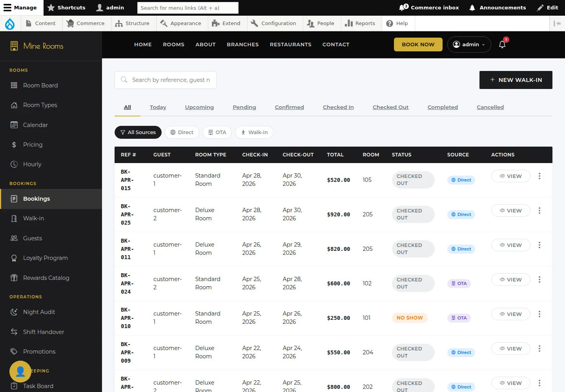Open Room Board in sidebar
This screenshot has width=565, height=392.
[x=51, y=85]
